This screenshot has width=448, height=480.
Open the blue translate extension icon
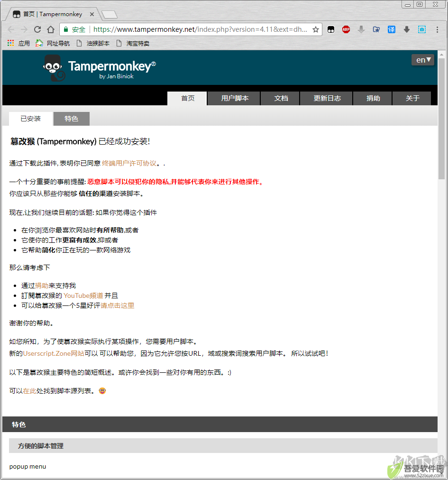click(x=392, y=29)
